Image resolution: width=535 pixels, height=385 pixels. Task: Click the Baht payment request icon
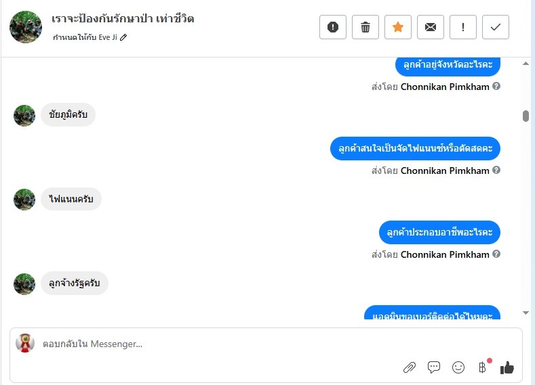click(x=482, y=367)
